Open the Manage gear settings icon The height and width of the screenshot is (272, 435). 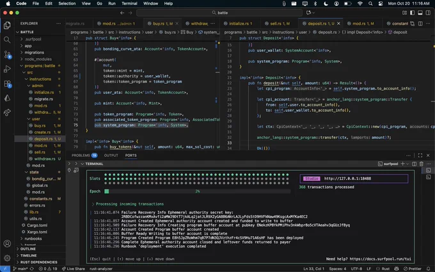[7, 258]
